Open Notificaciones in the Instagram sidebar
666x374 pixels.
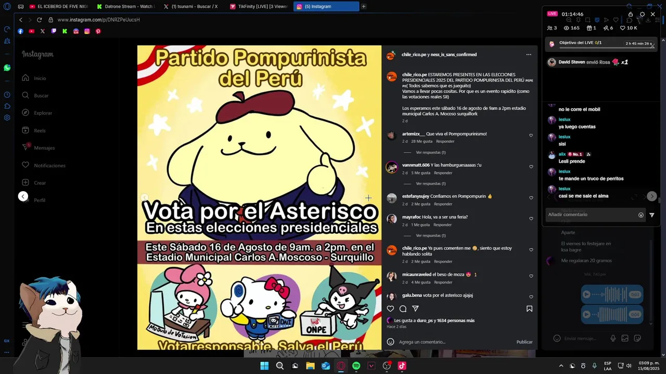pos(44,165)
